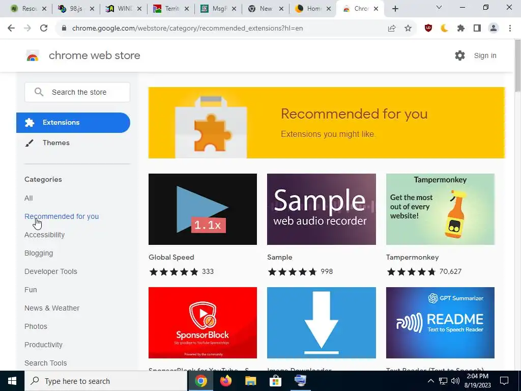The height and width of the screenshot is (391, 521).
Task: Open Firefox from the taskbar
Action: (225, 381)
